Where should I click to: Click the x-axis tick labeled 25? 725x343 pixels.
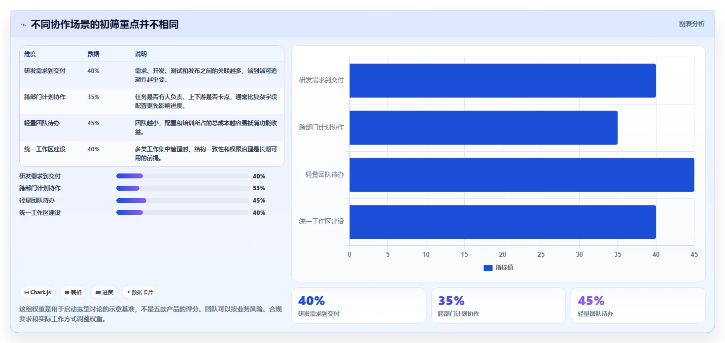click(x=541, y=255)
